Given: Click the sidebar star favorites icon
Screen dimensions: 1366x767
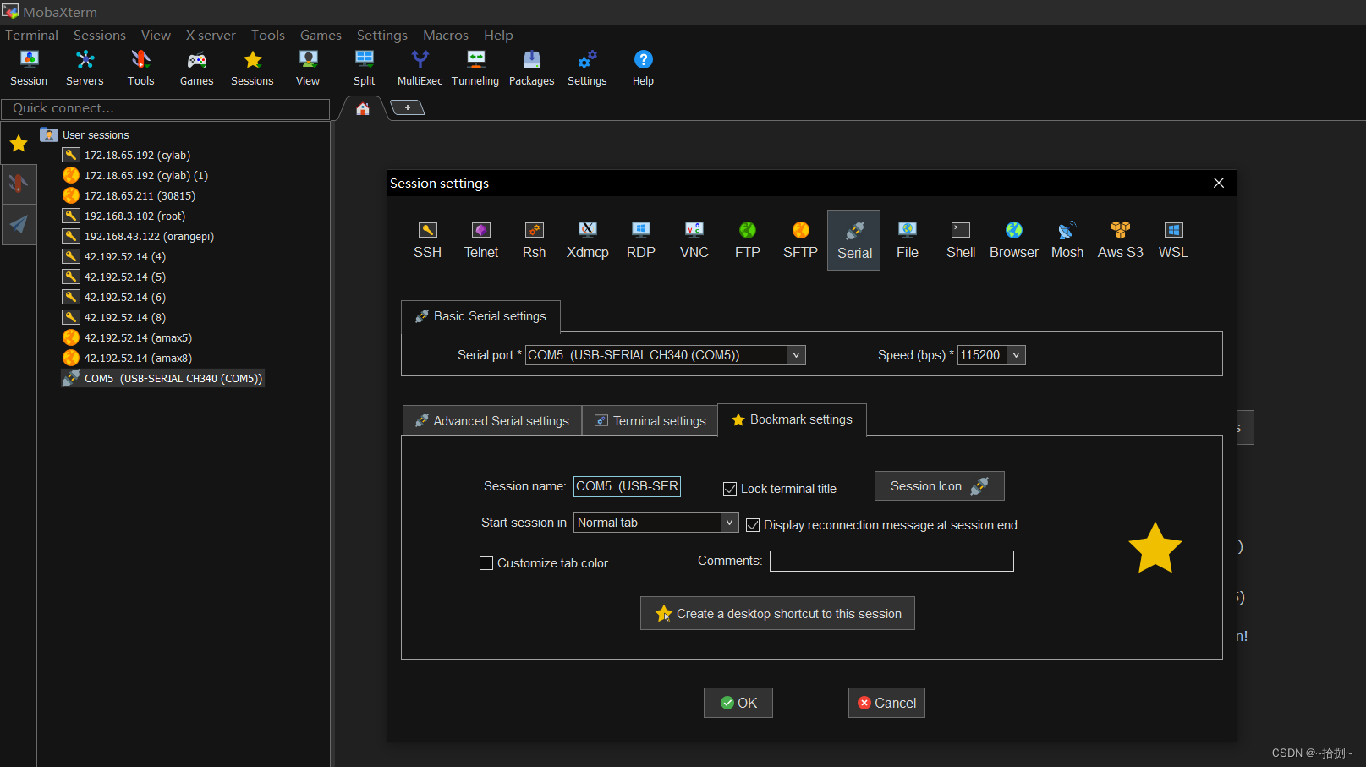Looking at the screenshot, I should point(19,144).
